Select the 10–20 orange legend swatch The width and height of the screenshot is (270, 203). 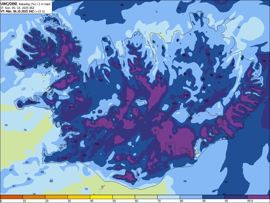[x=34, y=197]
